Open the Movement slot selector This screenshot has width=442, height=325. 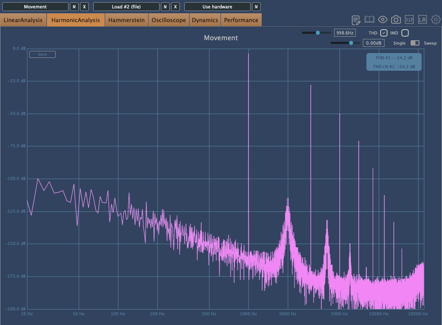pos(35,7)
